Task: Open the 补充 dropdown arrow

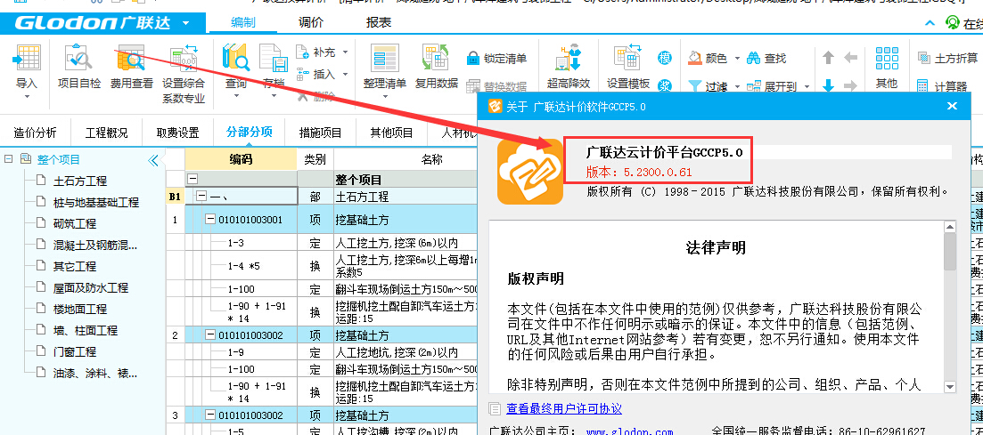Action: pos(346,52)
